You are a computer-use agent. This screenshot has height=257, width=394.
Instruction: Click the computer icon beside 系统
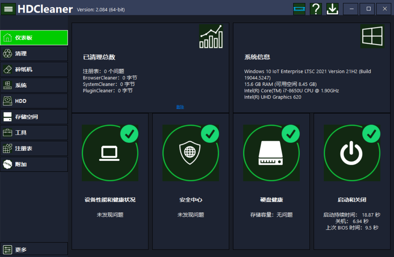(x=8, y=85)
